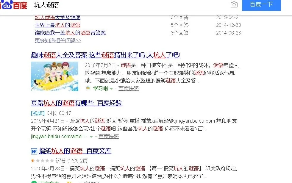
Task: Click the W Baidu Wenku document icon
Action: point(34,151)
